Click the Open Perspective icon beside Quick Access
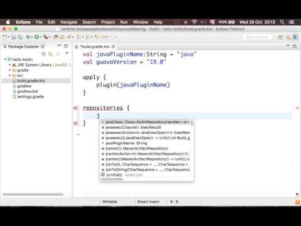 point(280,37)
